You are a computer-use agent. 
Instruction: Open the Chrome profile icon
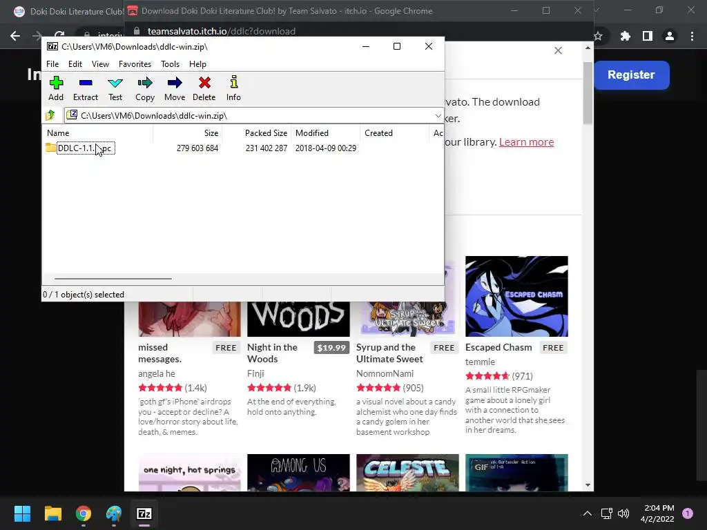coord(670,36)
